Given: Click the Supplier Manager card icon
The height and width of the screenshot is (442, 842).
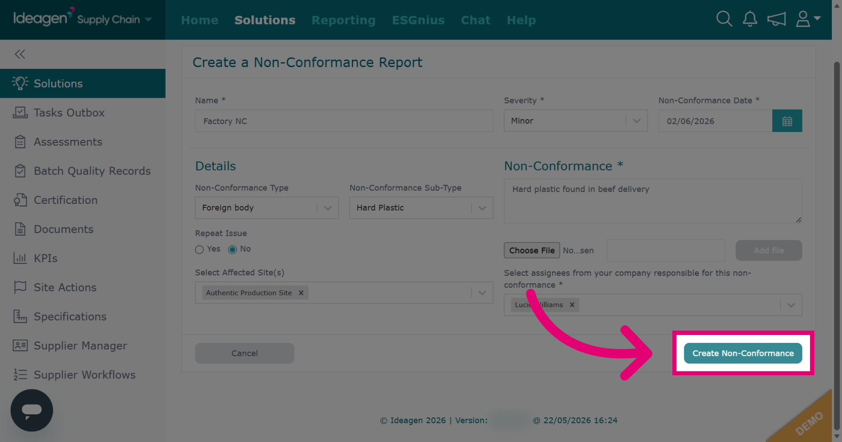Looking at the screenshot, I should (x=20, y=346).
